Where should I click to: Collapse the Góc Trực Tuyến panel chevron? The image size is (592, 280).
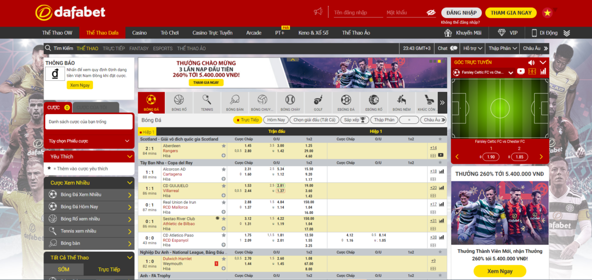(543, 63)
